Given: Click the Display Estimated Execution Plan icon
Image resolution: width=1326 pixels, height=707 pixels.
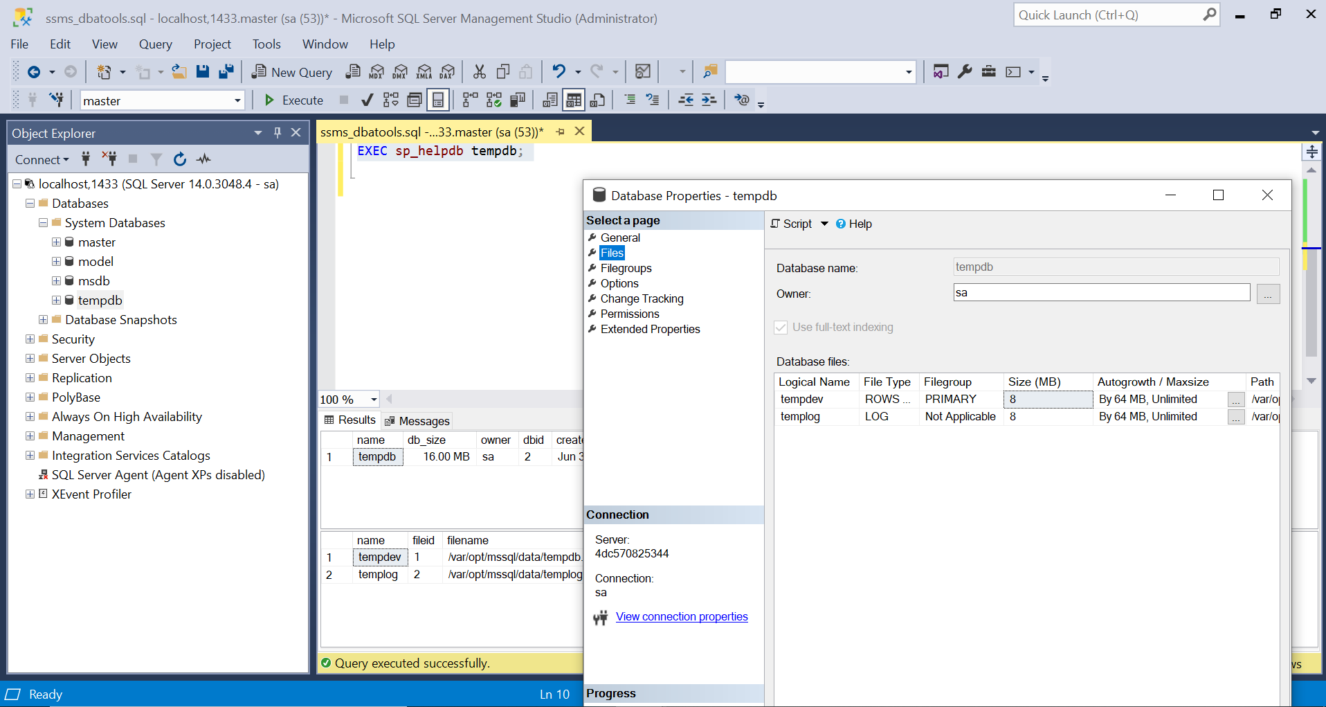Looking at the screenshot, I should [390, 100].
